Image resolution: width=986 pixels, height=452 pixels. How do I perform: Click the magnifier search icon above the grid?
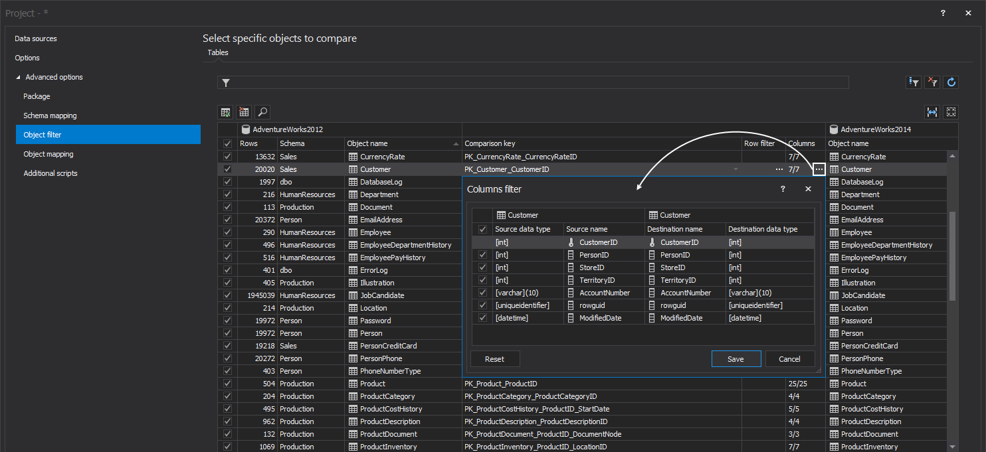(262, 112)
